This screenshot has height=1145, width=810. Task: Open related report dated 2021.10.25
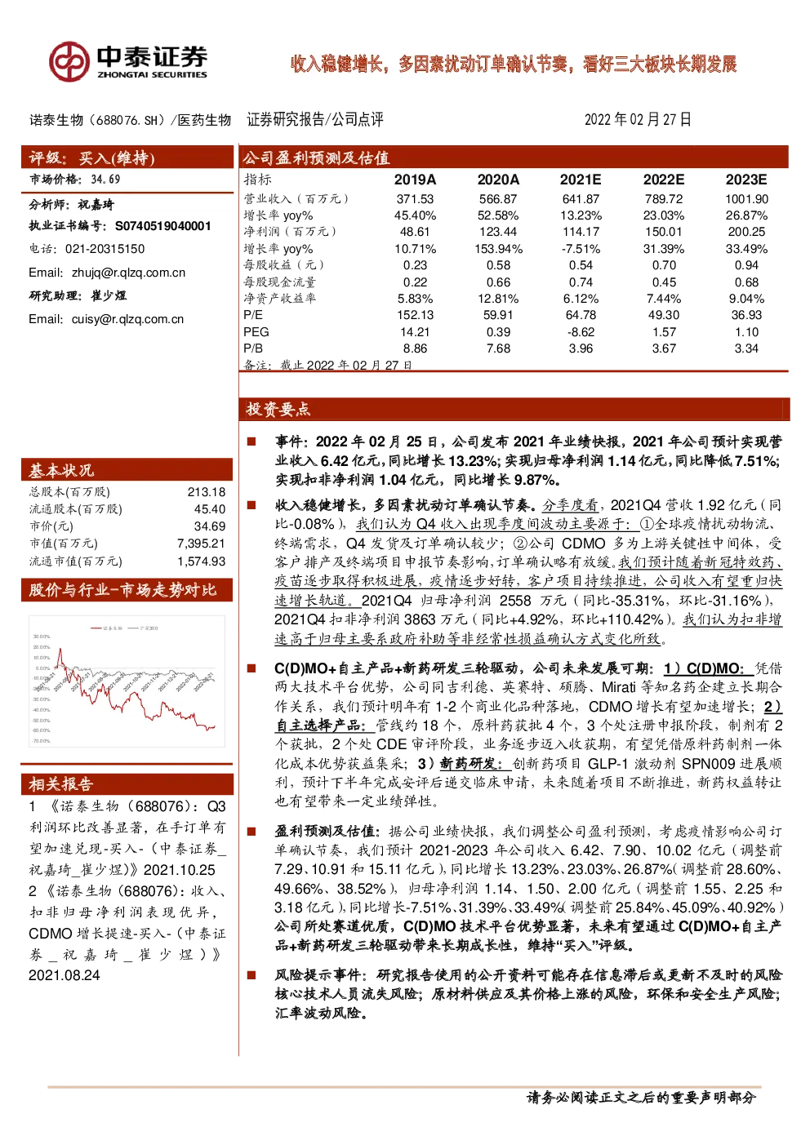127,838
